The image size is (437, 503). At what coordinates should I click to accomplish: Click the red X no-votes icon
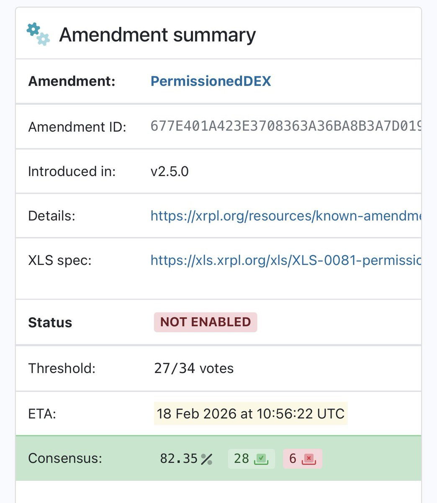[309, 459]
